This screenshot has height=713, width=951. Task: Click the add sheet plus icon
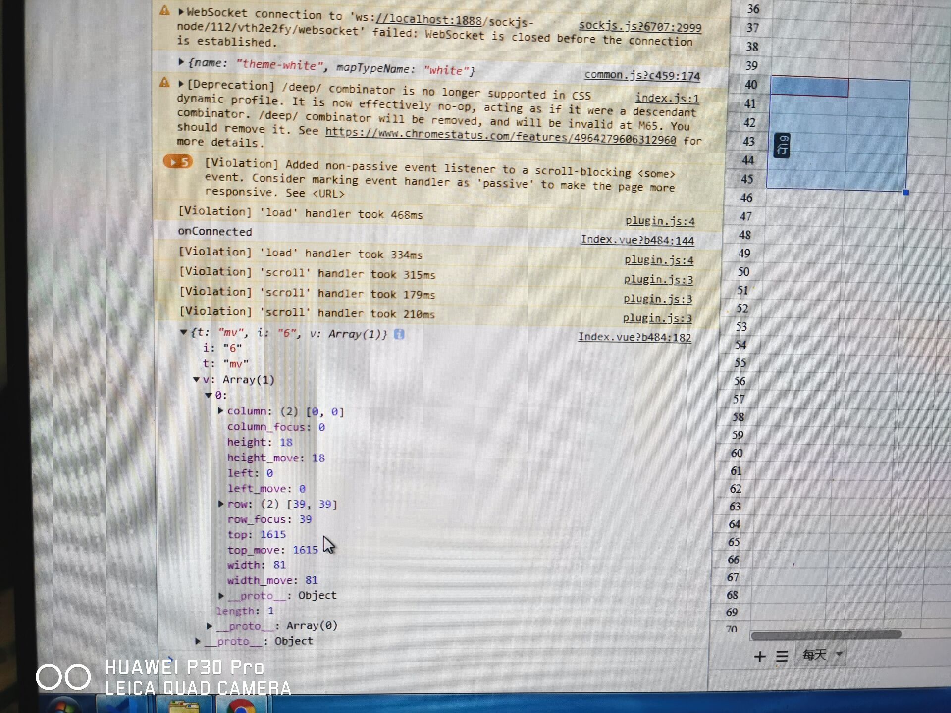pos(759,657)
